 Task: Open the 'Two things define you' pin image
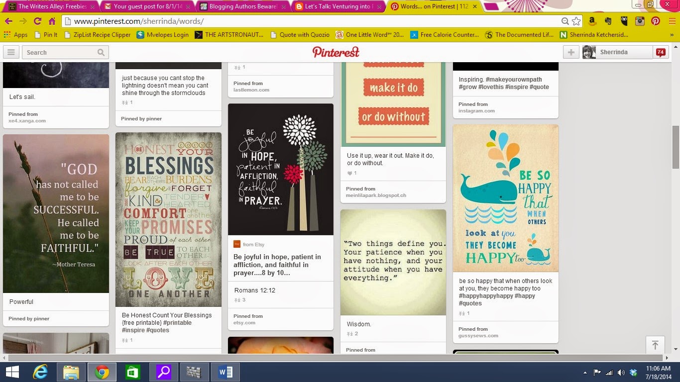[x=393, y=262]
